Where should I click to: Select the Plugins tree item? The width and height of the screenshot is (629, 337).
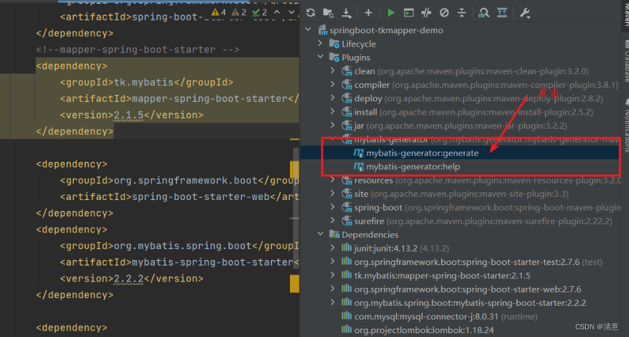356,57
